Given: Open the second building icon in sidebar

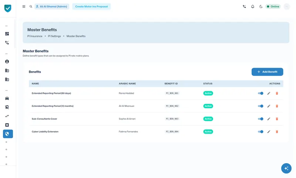Looking at the screenshot, I should (x=7, y=79).
